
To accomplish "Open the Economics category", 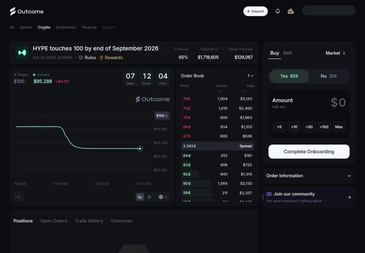I will [66, 27].
